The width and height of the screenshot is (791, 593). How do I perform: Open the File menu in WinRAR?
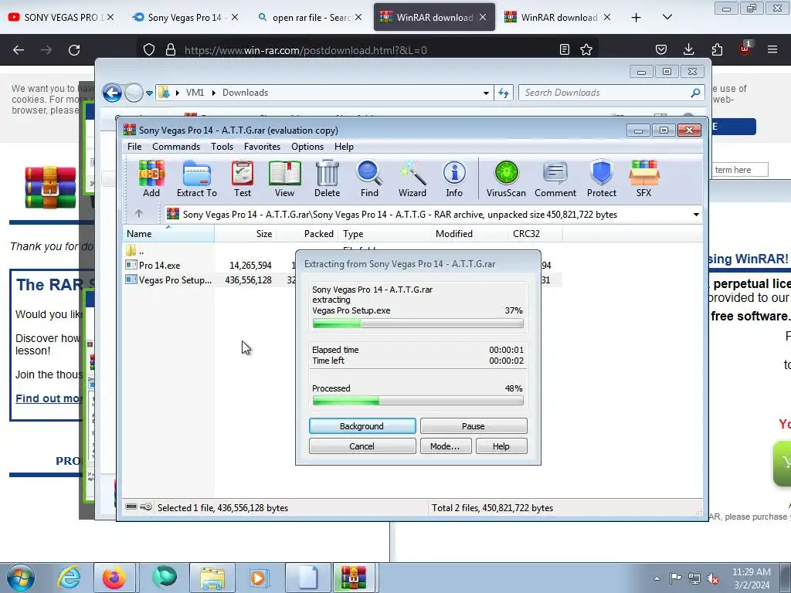(x=134, y=147)
